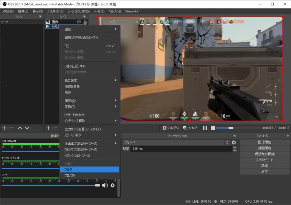Screen dimensions: 291x205
Task: Click 終了 button
Action: coord(265,172)
